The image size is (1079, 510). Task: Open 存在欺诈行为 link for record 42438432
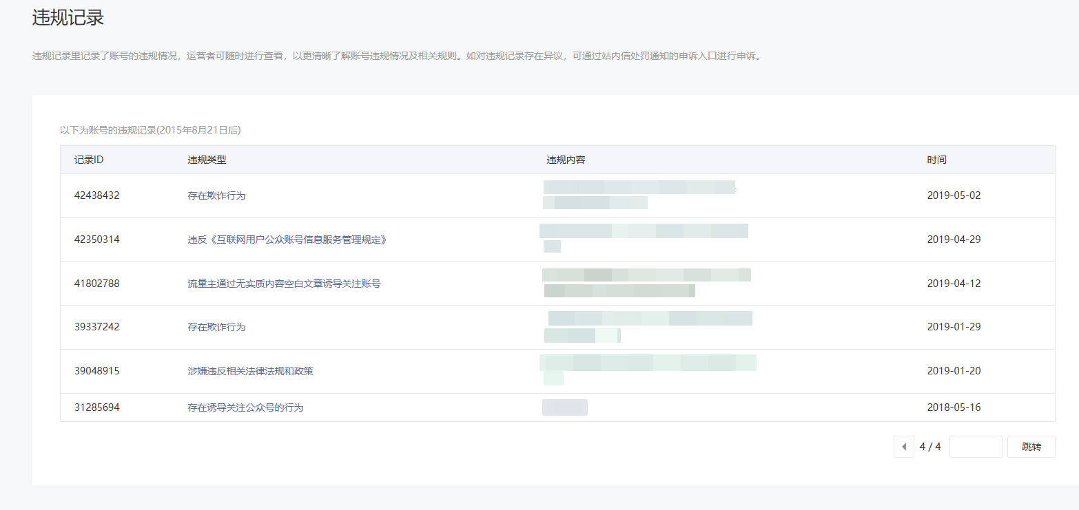216,195
